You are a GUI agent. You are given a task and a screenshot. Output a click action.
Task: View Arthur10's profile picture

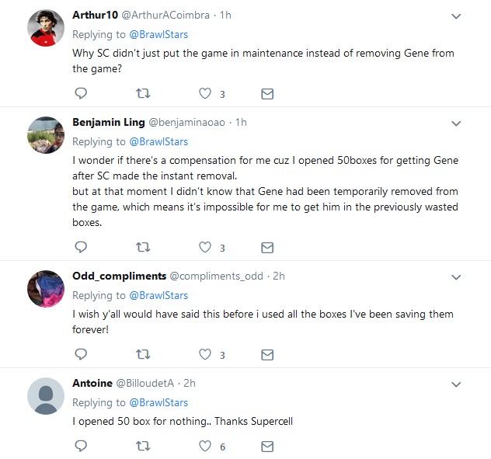click(45, 29)
